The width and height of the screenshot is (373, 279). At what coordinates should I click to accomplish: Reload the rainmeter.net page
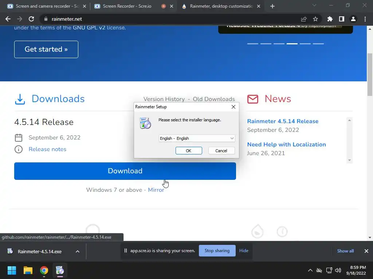click(x=31, y=19)
